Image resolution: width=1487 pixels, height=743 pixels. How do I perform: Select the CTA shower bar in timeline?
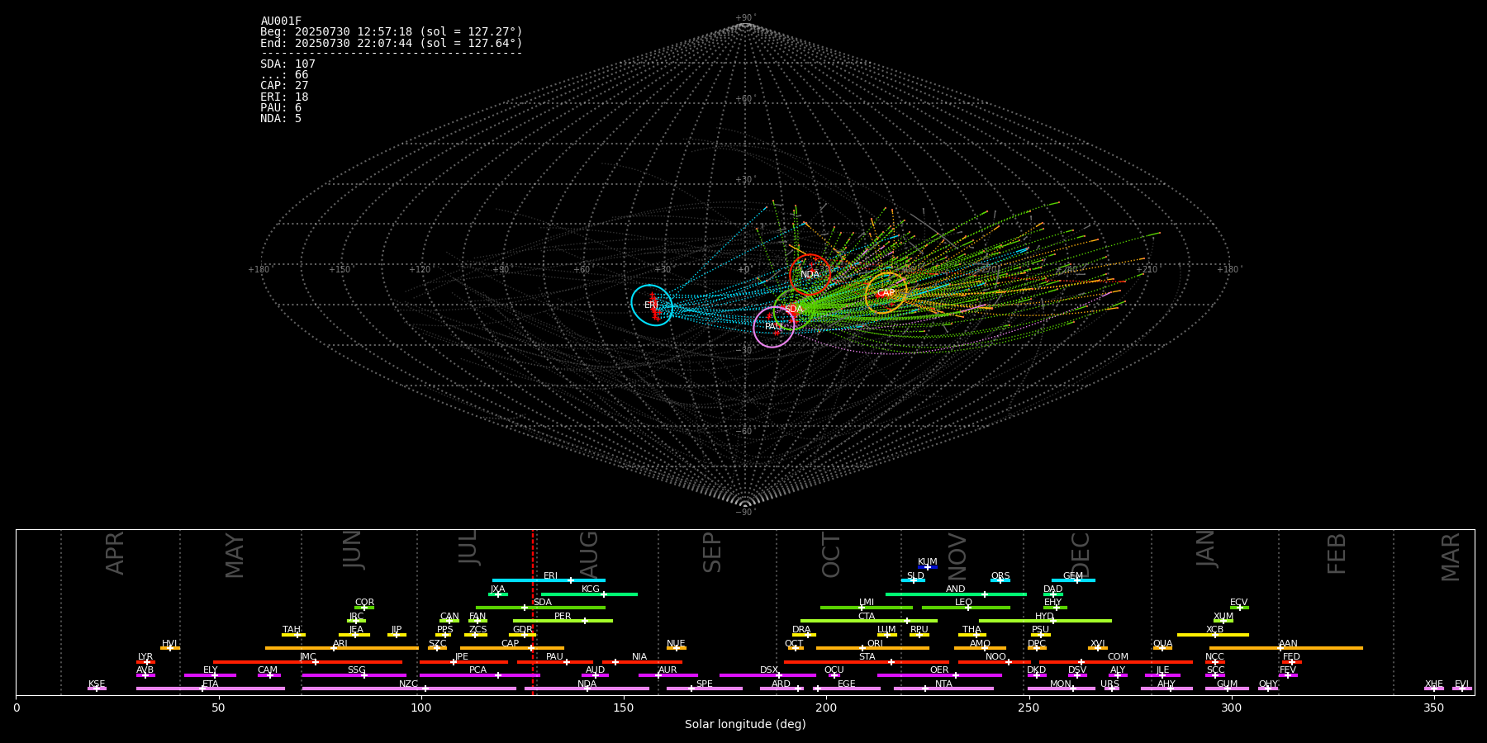point(869,621)
